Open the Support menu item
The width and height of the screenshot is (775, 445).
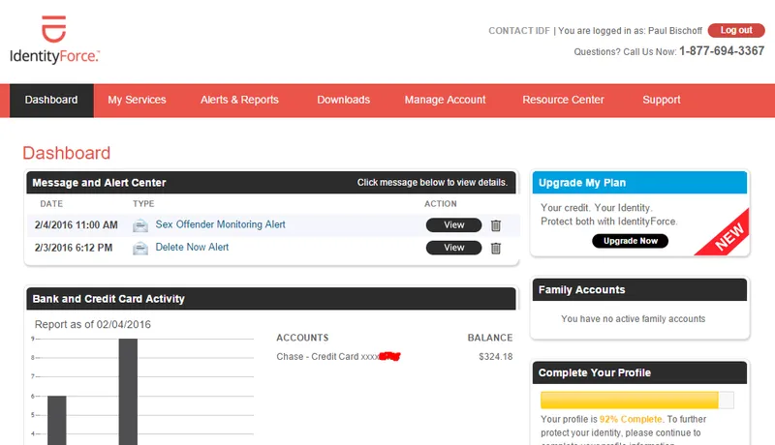pos(661,100)
